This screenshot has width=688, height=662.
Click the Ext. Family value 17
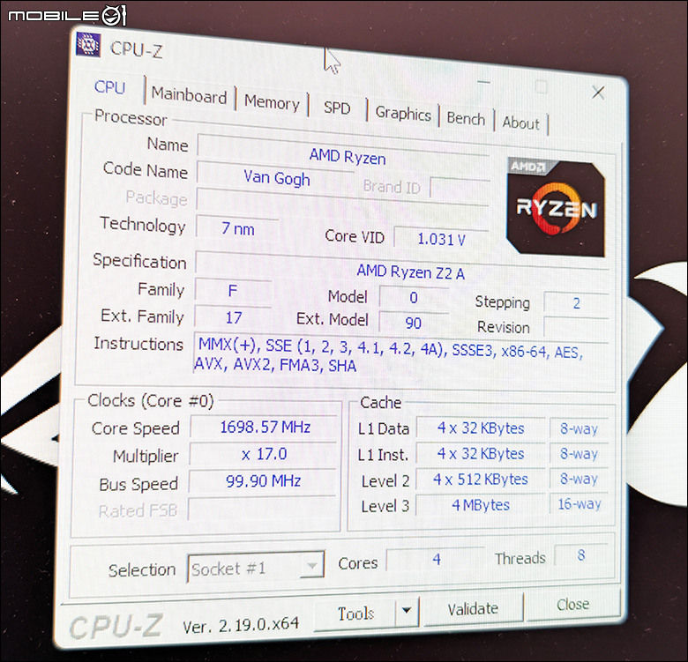click(233, 317)
